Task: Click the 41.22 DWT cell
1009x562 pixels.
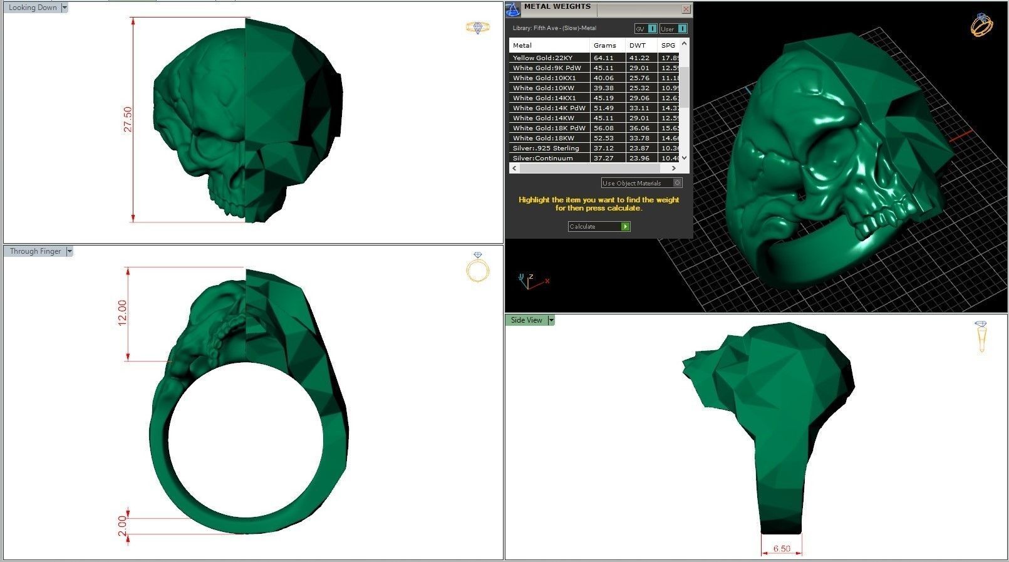Action: [x=641, y=58]
